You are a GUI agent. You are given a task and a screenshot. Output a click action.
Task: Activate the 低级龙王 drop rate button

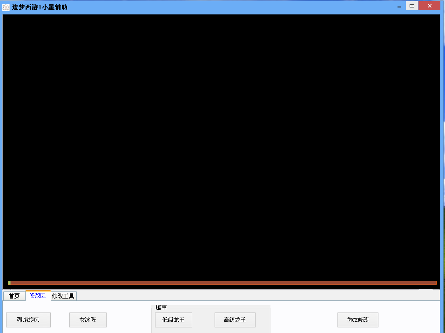(x=174, y=320)
